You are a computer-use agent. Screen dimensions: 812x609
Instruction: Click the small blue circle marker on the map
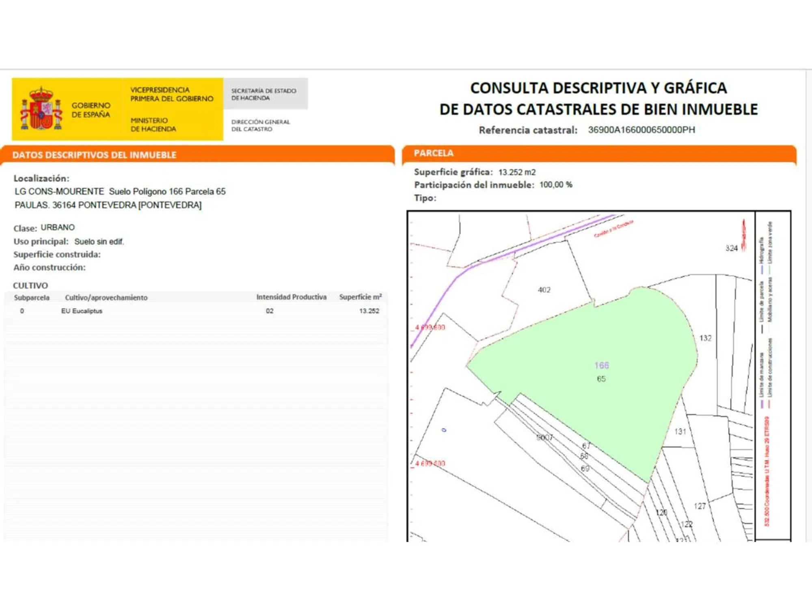(x=444, y=430)
